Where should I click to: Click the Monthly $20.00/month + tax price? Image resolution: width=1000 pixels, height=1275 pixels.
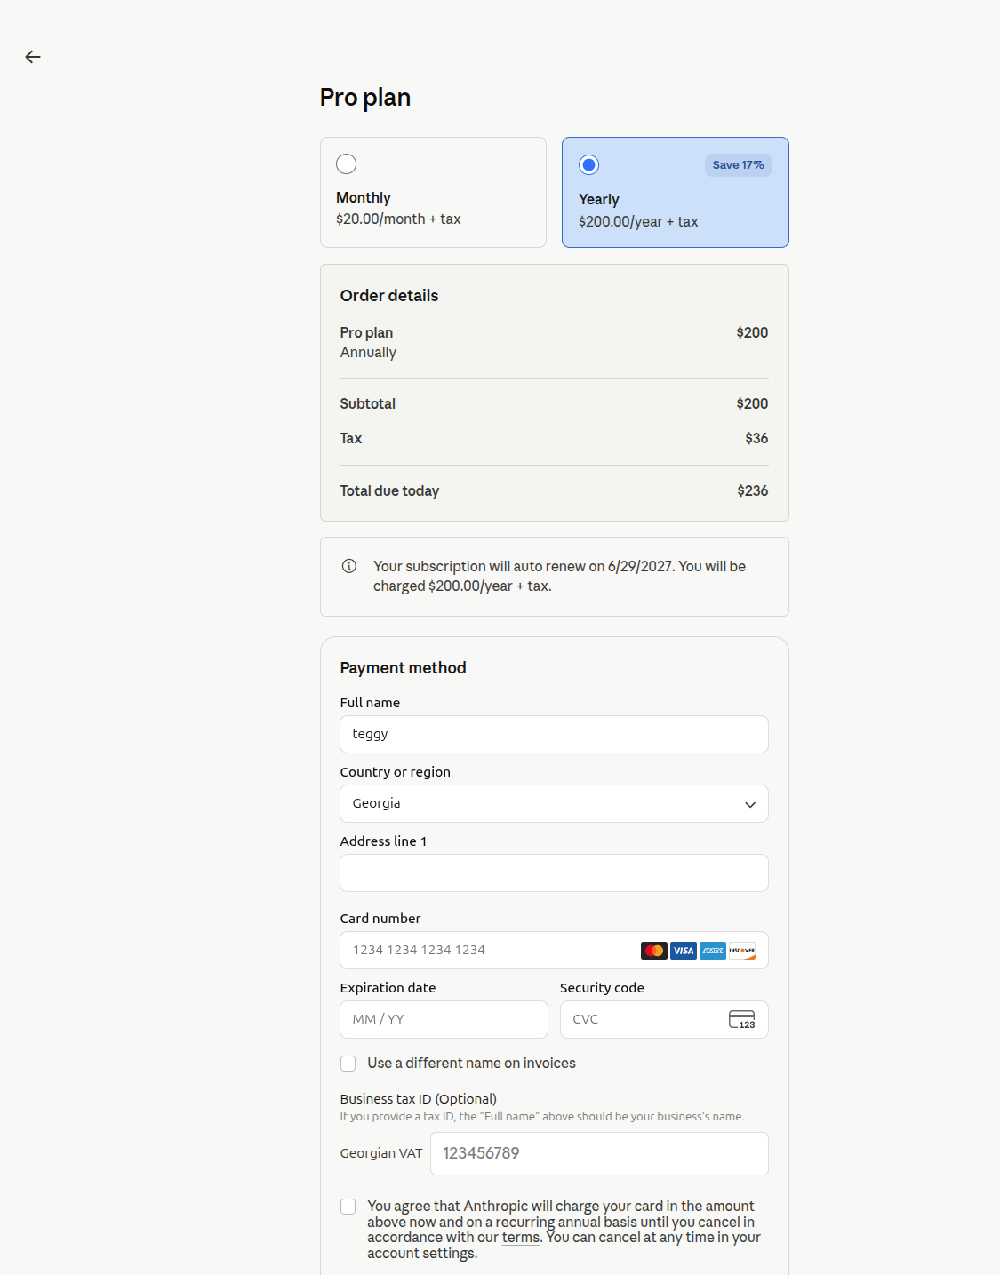398,219
